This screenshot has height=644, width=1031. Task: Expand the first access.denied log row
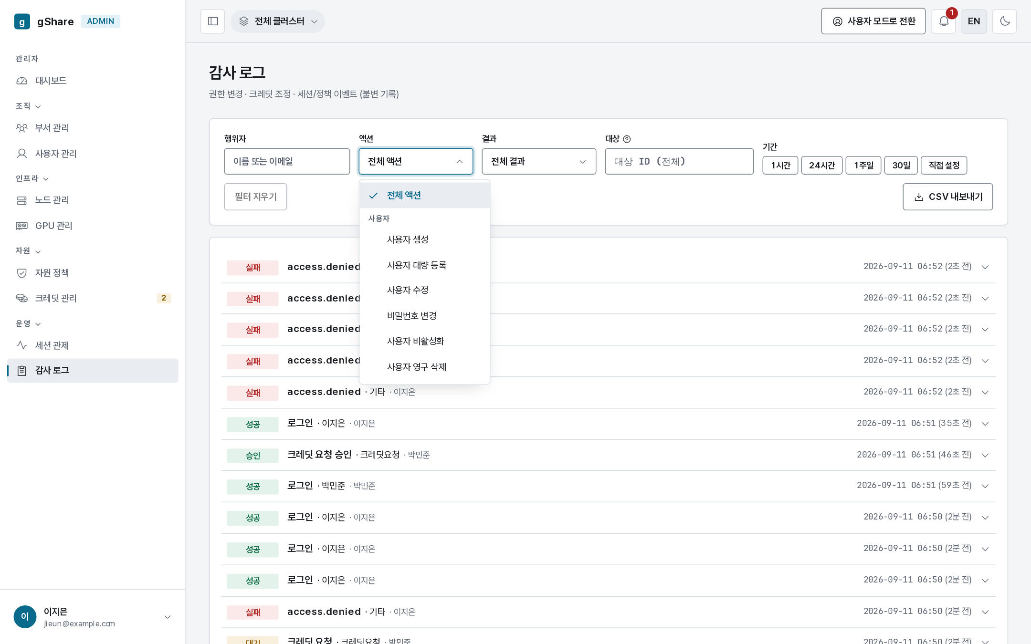[x=985, y=267]
